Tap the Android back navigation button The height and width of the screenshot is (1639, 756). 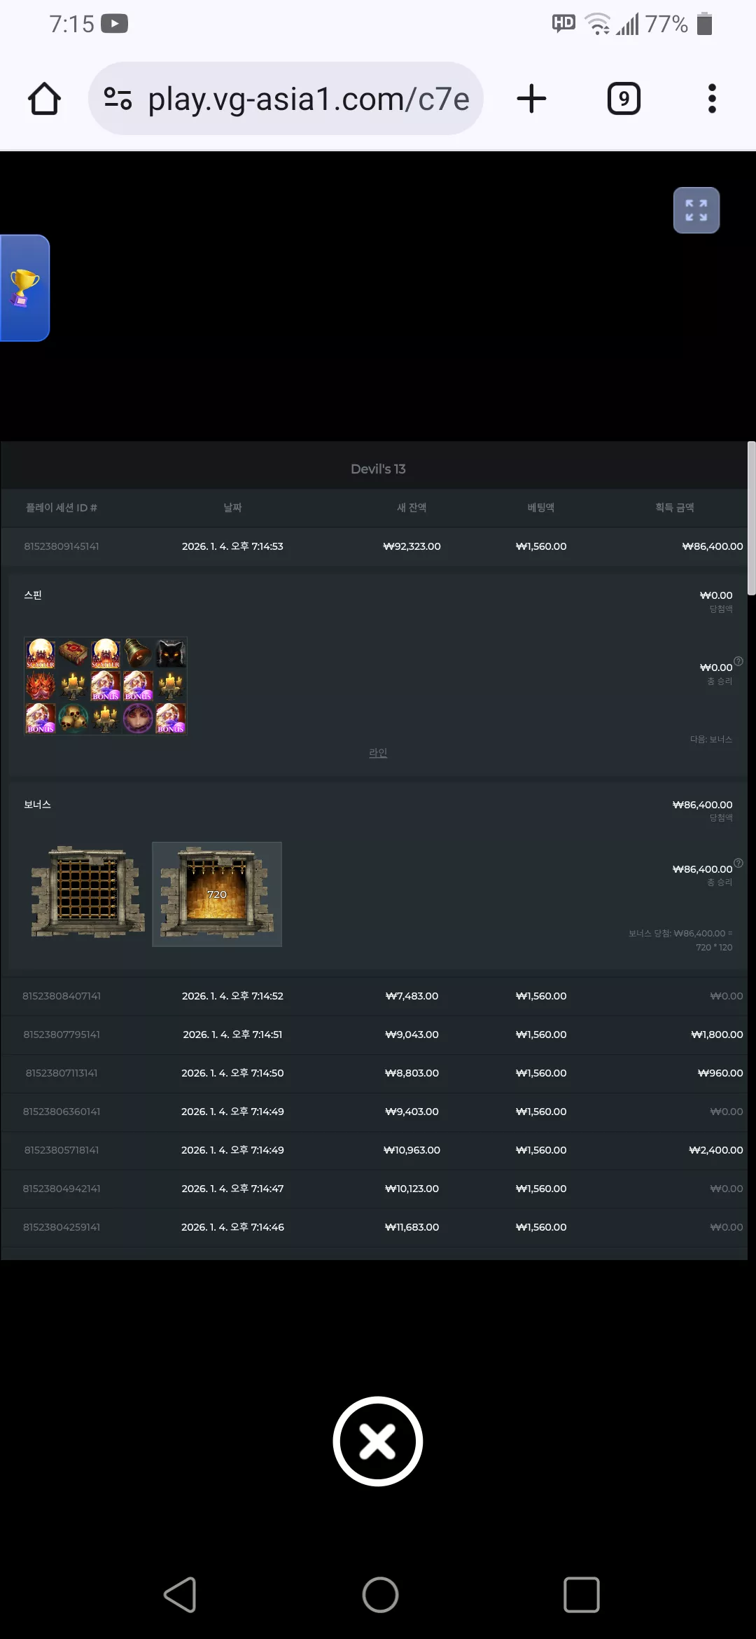pos(180,1595)
